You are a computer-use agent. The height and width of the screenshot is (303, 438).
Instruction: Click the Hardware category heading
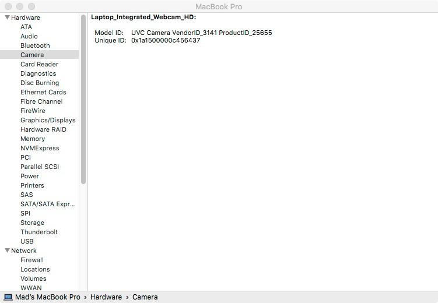pos(26,17)
